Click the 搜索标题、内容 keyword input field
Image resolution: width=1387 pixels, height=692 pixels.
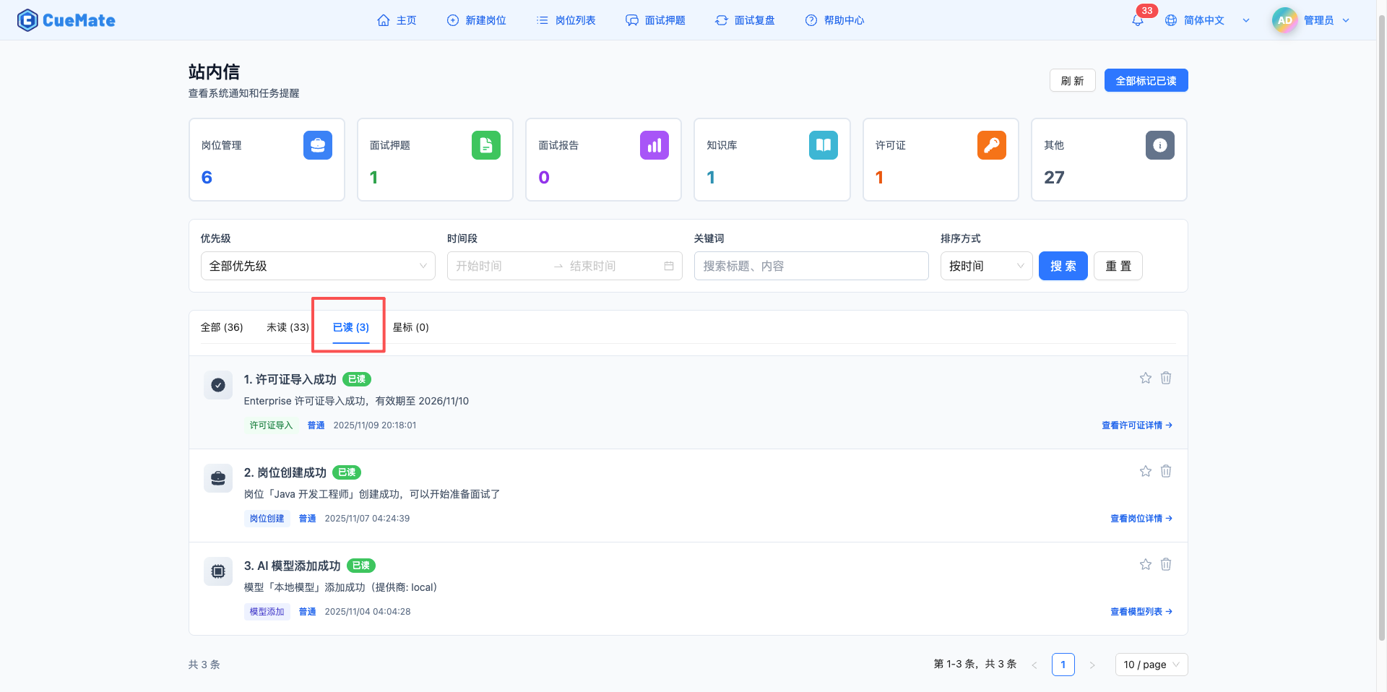(x=811, y=266)
